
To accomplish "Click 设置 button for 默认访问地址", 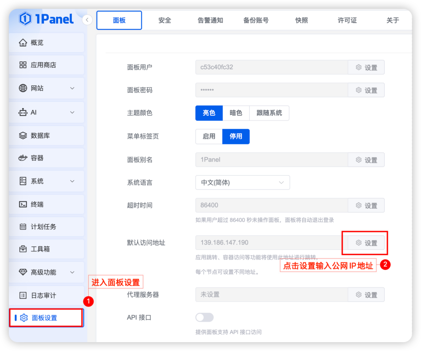I will 366,243.
